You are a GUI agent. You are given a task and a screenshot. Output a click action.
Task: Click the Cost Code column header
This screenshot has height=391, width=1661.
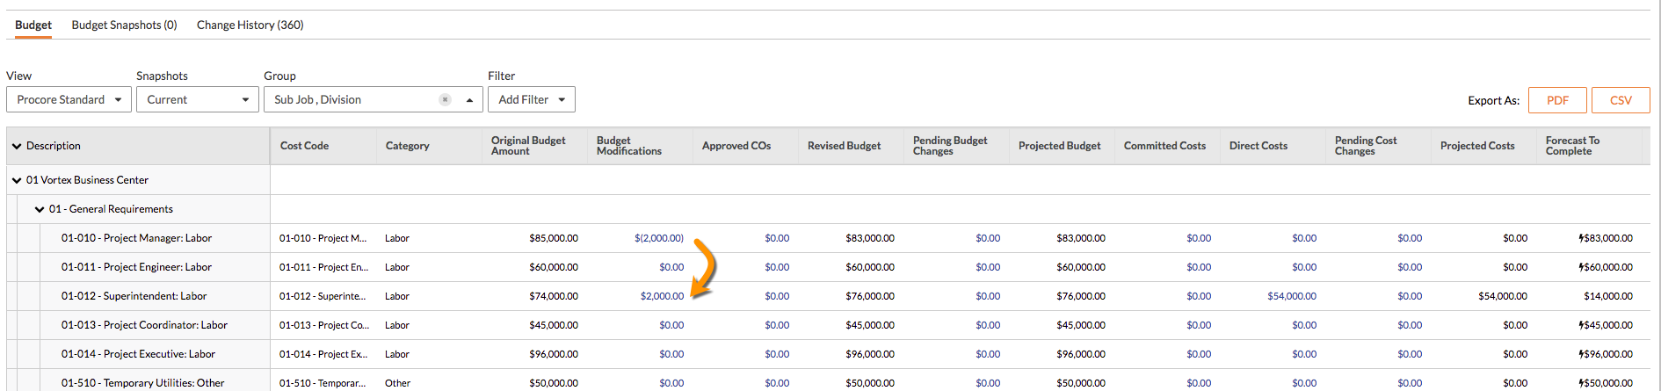click(304, 146)
